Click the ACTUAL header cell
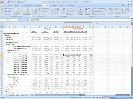 pyautogui.click(x=47, y=29)
